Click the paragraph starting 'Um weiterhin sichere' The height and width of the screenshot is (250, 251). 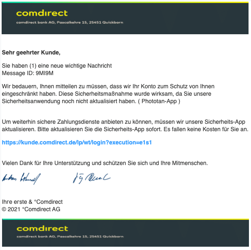pyautogui.click(x=125, y=125)
